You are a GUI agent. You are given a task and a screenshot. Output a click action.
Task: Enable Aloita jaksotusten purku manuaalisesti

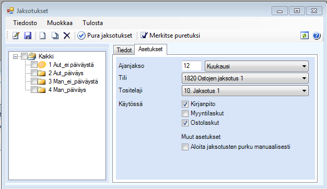[x=185, y=147]
